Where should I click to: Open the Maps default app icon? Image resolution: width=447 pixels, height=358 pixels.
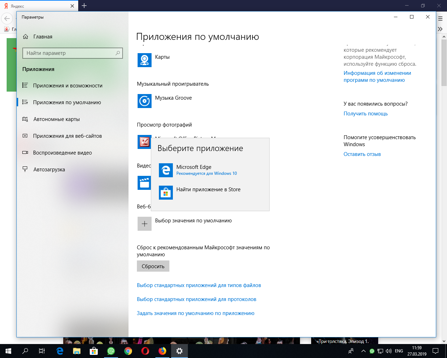tap(145, 60)
